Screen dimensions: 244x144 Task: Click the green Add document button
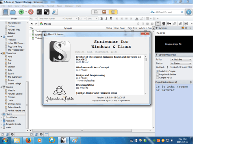click(x=21, y=12)
